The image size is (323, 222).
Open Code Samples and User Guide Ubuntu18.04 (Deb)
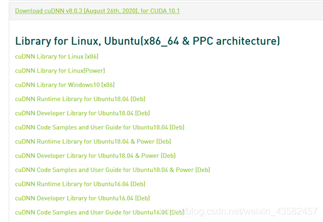coord(100,127)
